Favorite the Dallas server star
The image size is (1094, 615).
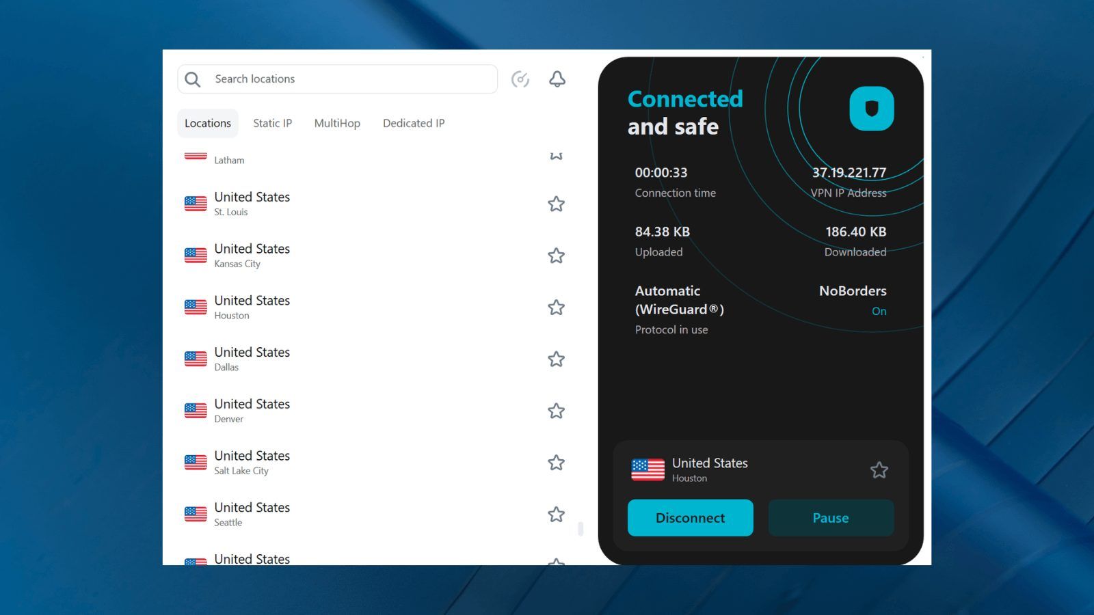pyautogui.click(x=557, y=359)
